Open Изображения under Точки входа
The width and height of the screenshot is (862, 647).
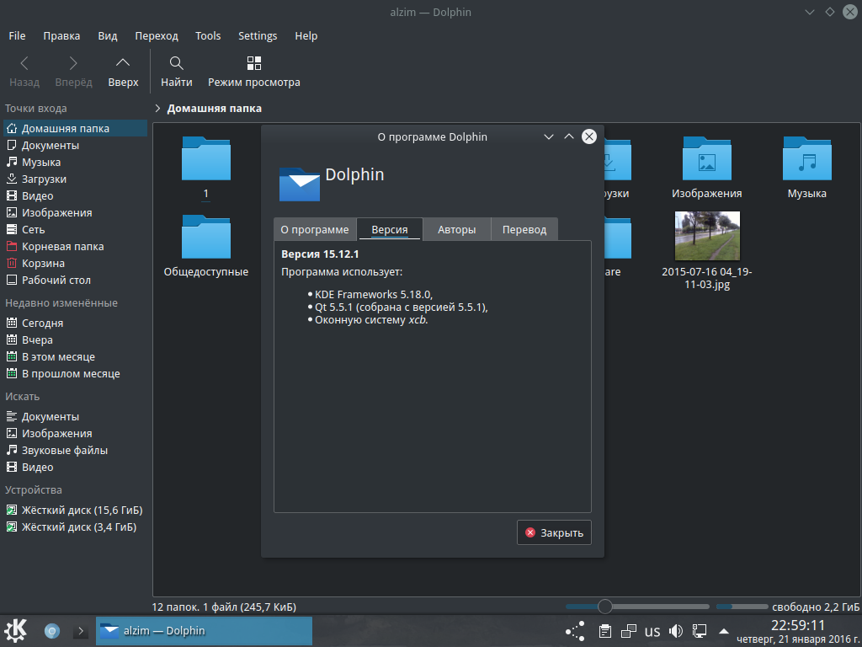75,213
